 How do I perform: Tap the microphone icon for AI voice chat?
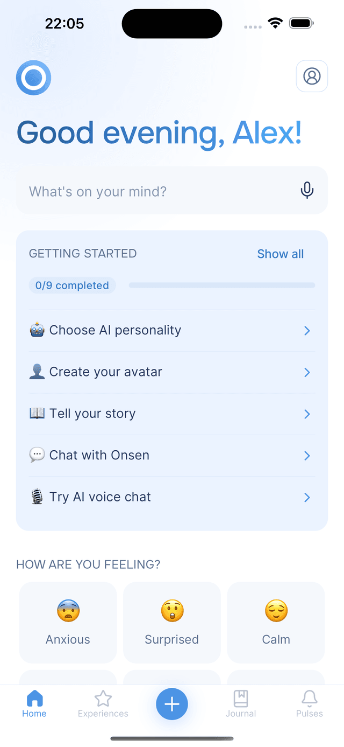point(37,496)
